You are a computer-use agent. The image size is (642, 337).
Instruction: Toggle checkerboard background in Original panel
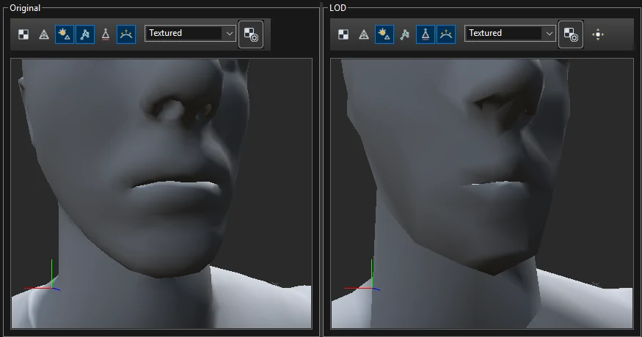[x=23, y=34]
